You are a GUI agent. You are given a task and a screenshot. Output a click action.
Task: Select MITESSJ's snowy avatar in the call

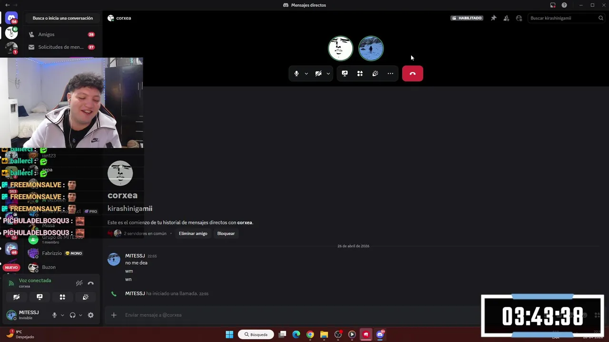[x=371, y=48]
